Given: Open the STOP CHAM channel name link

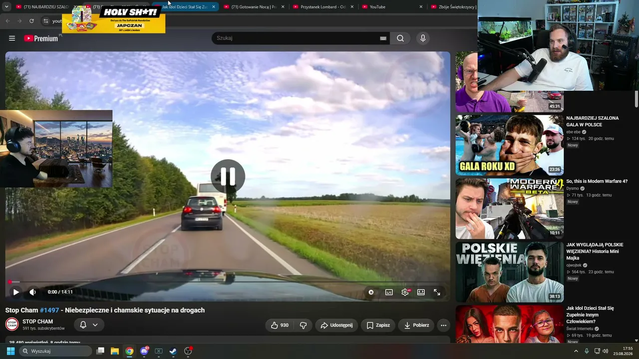Looking at the screenshot, I should pos(37,322).
